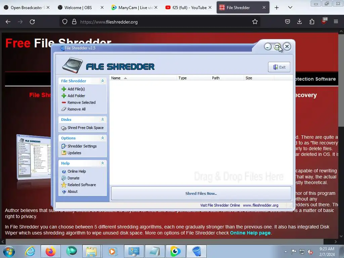Click the green plus Add Folder icon
Viewport: 344px width, 258px height.
64,96
